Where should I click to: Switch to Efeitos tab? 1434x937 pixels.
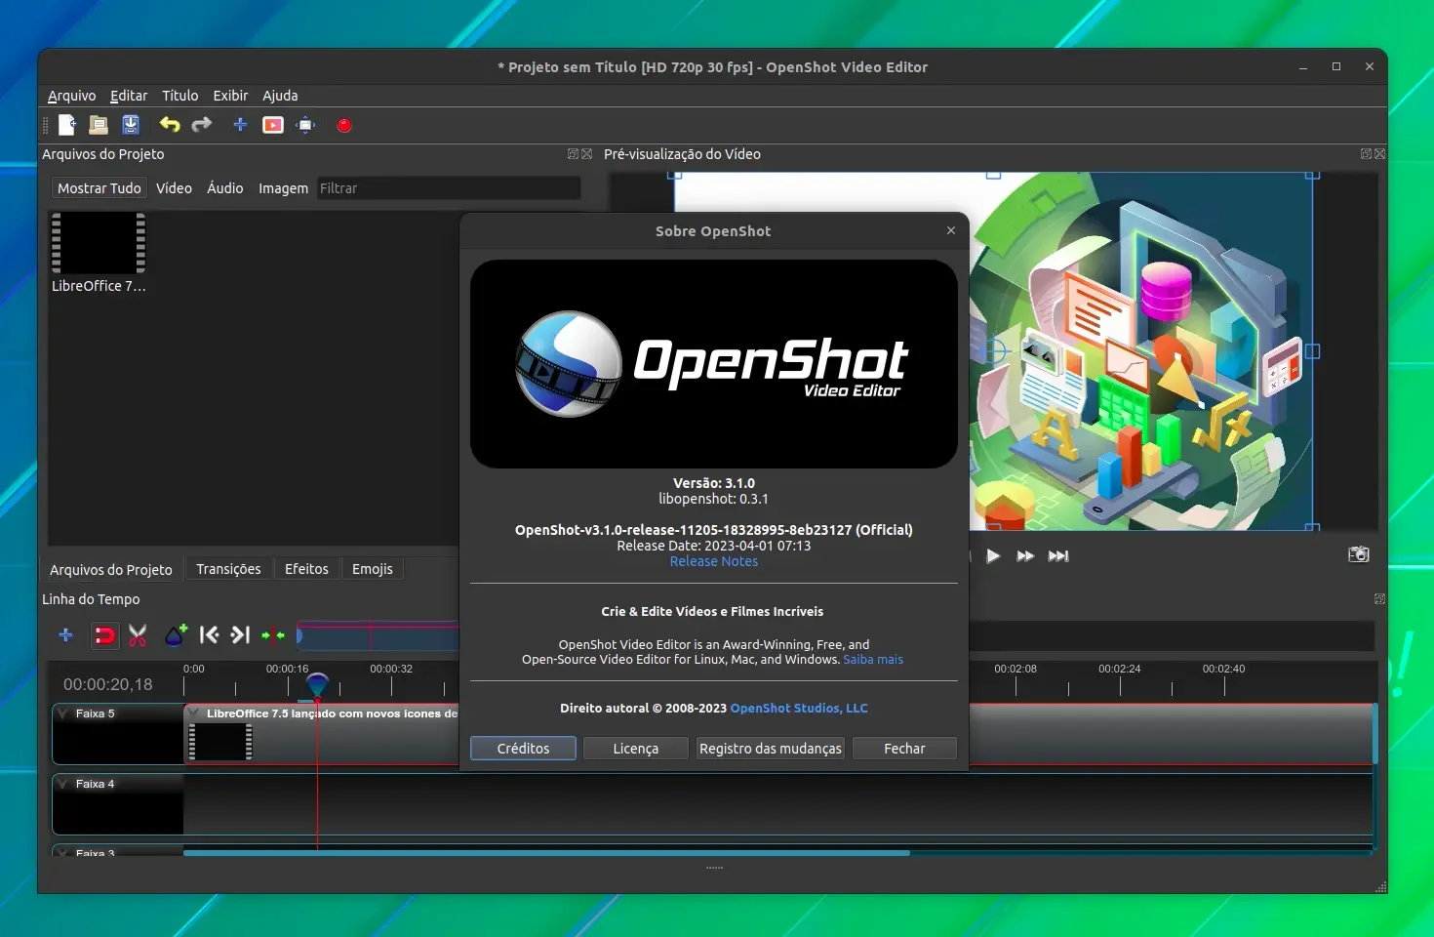click(x=307, y=569)
